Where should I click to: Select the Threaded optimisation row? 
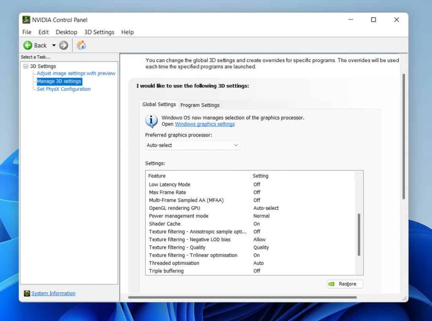pyautogui.click(x=250, y=263)
